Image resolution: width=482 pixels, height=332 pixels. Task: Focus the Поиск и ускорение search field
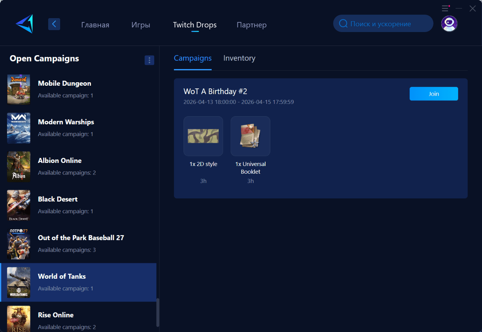point(383,24)
